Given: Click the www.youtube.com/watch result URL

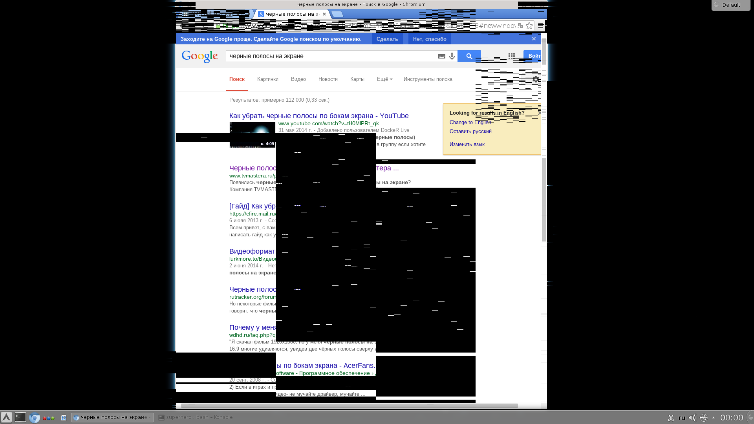Looking at the screenshot, I should 329,123.
